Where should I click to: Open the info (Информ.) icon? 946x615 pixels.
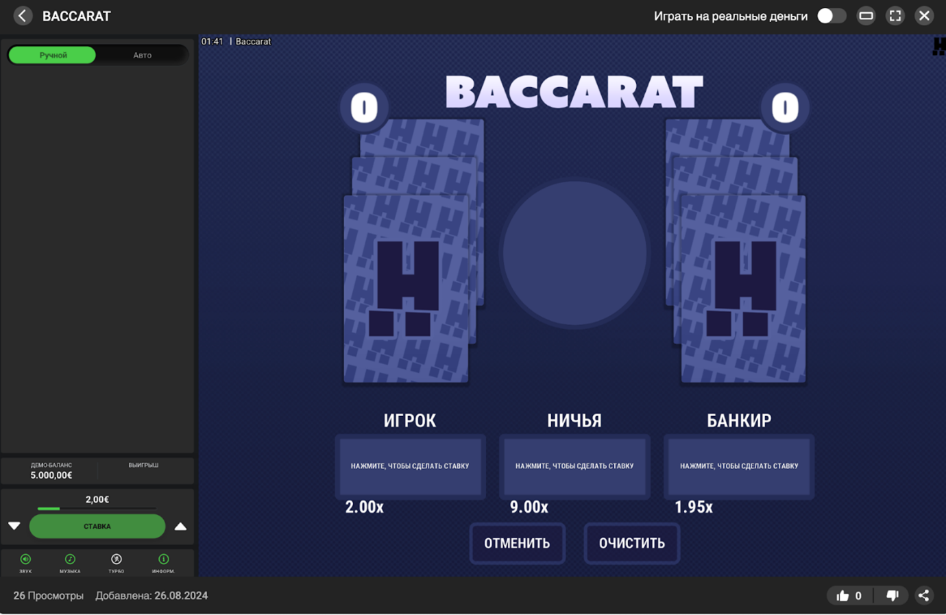(163, 560)
